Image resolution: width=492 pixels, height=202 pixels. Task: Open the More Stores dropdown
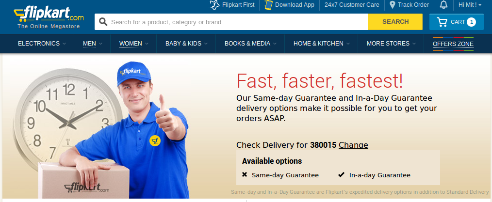(391, 44)
